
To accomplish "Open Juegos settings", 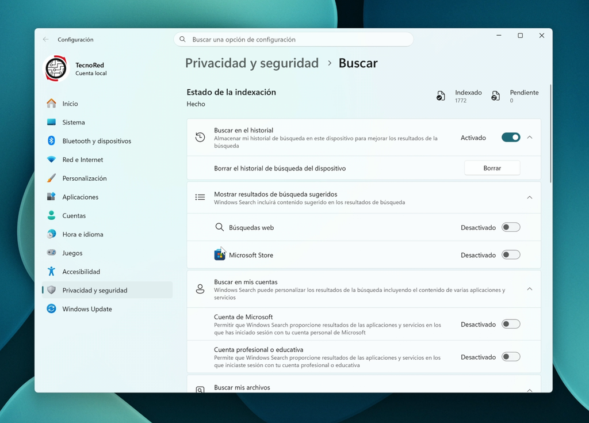I will [107, 253].
